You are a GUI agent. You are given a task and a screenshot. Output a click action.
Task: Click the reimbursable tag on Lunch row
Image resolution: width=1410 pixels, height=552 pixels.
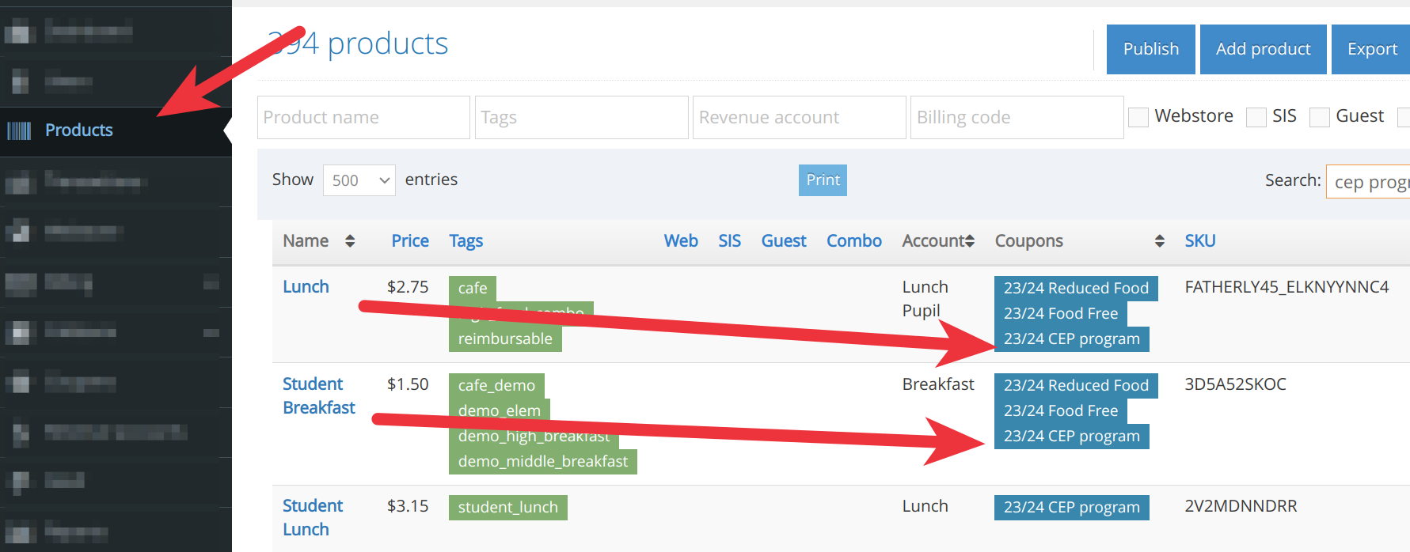point(504,339)
